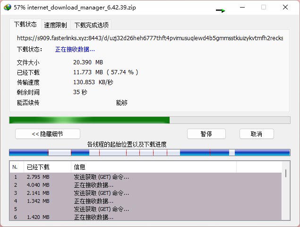This screenshot has height=227, width=300.
Task: Click the 隐藏细节 button
Action: click(48, 134)
